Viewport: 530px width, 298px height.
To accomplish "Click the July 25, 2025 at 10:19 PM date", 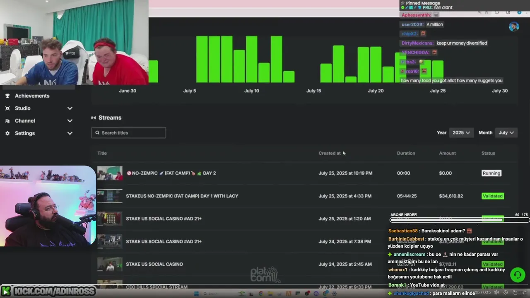I will [x=345, y=173].
